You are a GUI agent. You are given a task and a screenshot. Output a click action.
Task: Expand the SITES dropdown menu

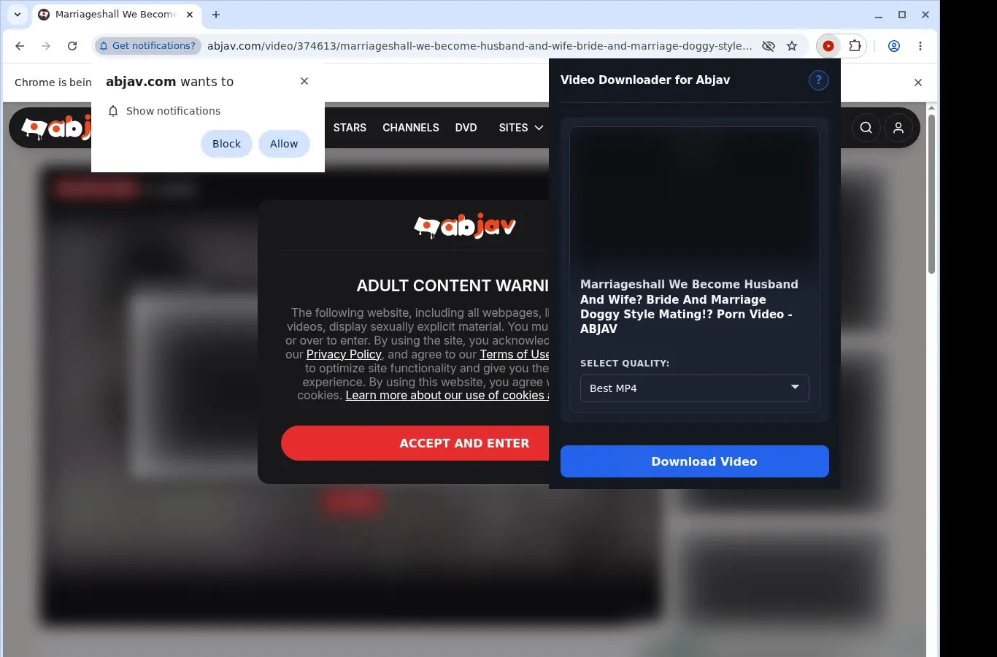point(521,128)
